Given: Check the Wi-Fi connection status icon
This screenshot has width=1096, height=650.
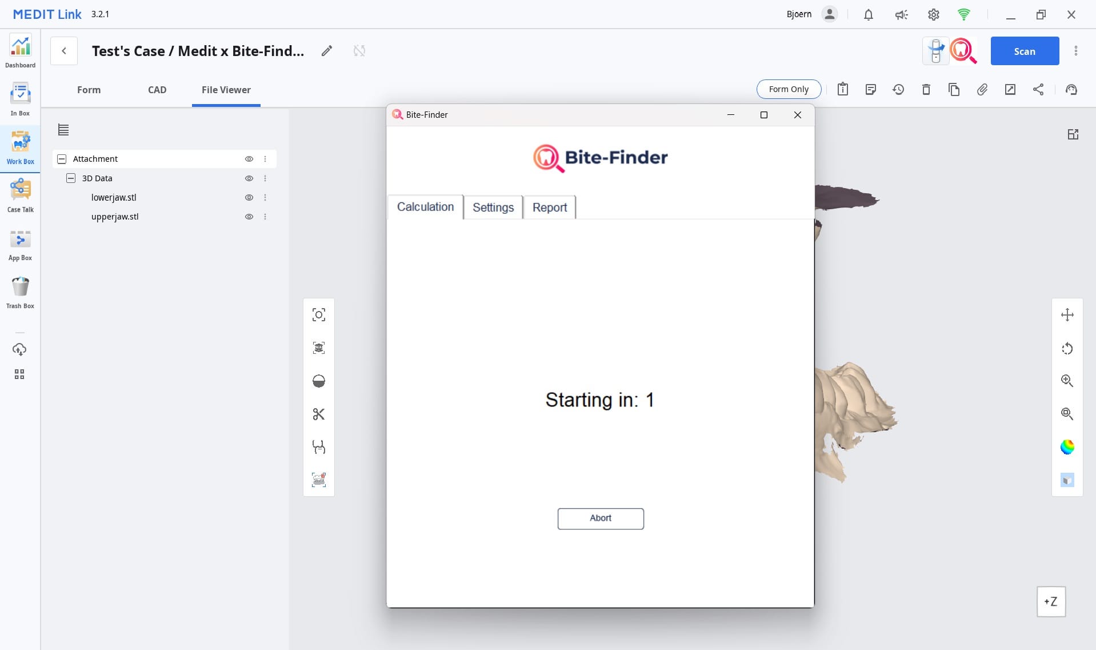Looking at the screenshot, I should point(964,15).
